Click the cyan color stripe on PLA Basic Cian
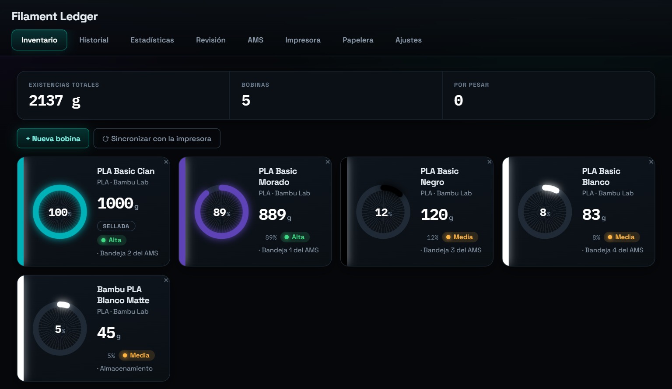The width and height of the screenshot is (672, 389). pyautogui.click(x=21, y=212)
